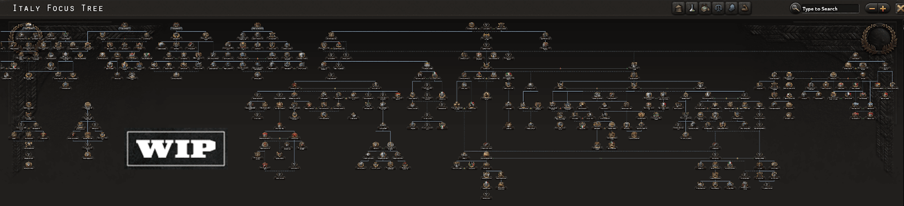Select the top focus of the small triangular tree left of WIP
This screenshot has width=904, height=206.
click(x=87, y=105)
